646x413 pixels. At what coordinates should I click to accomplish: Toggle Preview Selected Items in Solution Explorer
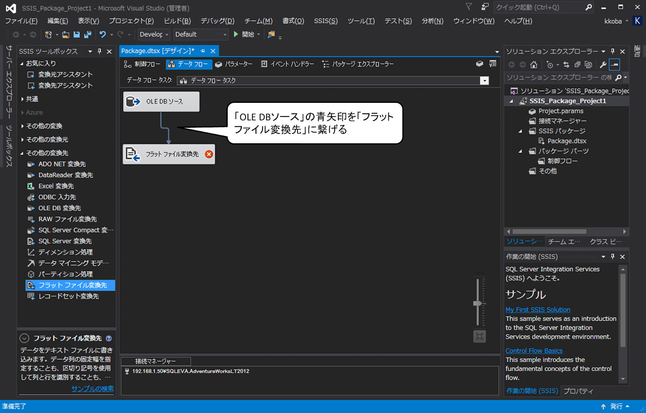pos(614,65)
